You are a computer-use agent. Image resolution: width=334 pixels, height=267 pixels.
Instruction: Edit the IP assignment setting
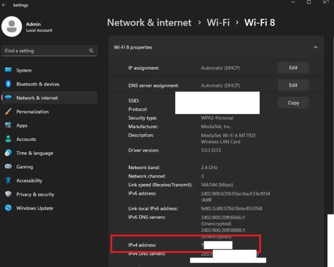coord(293,68)
